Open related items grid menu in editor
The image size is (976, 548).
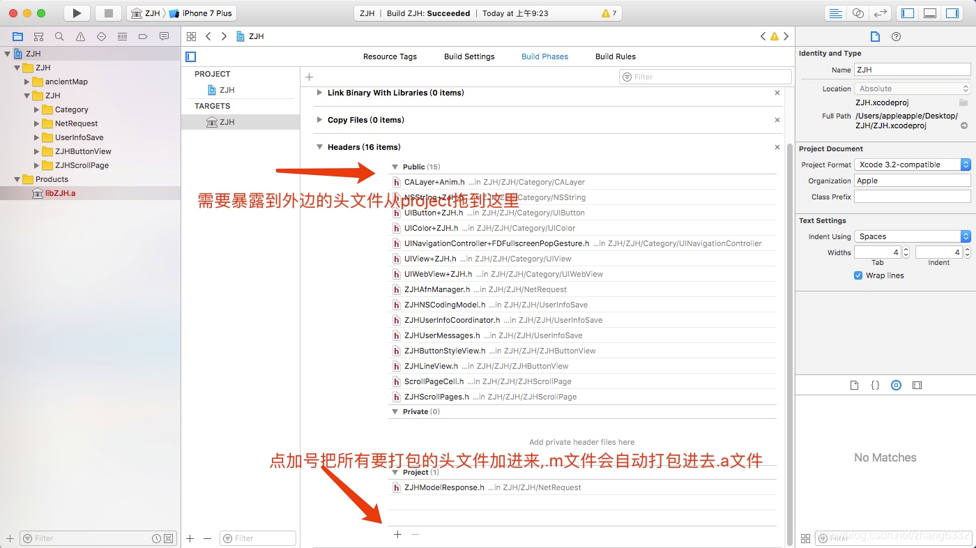[191, 36]
